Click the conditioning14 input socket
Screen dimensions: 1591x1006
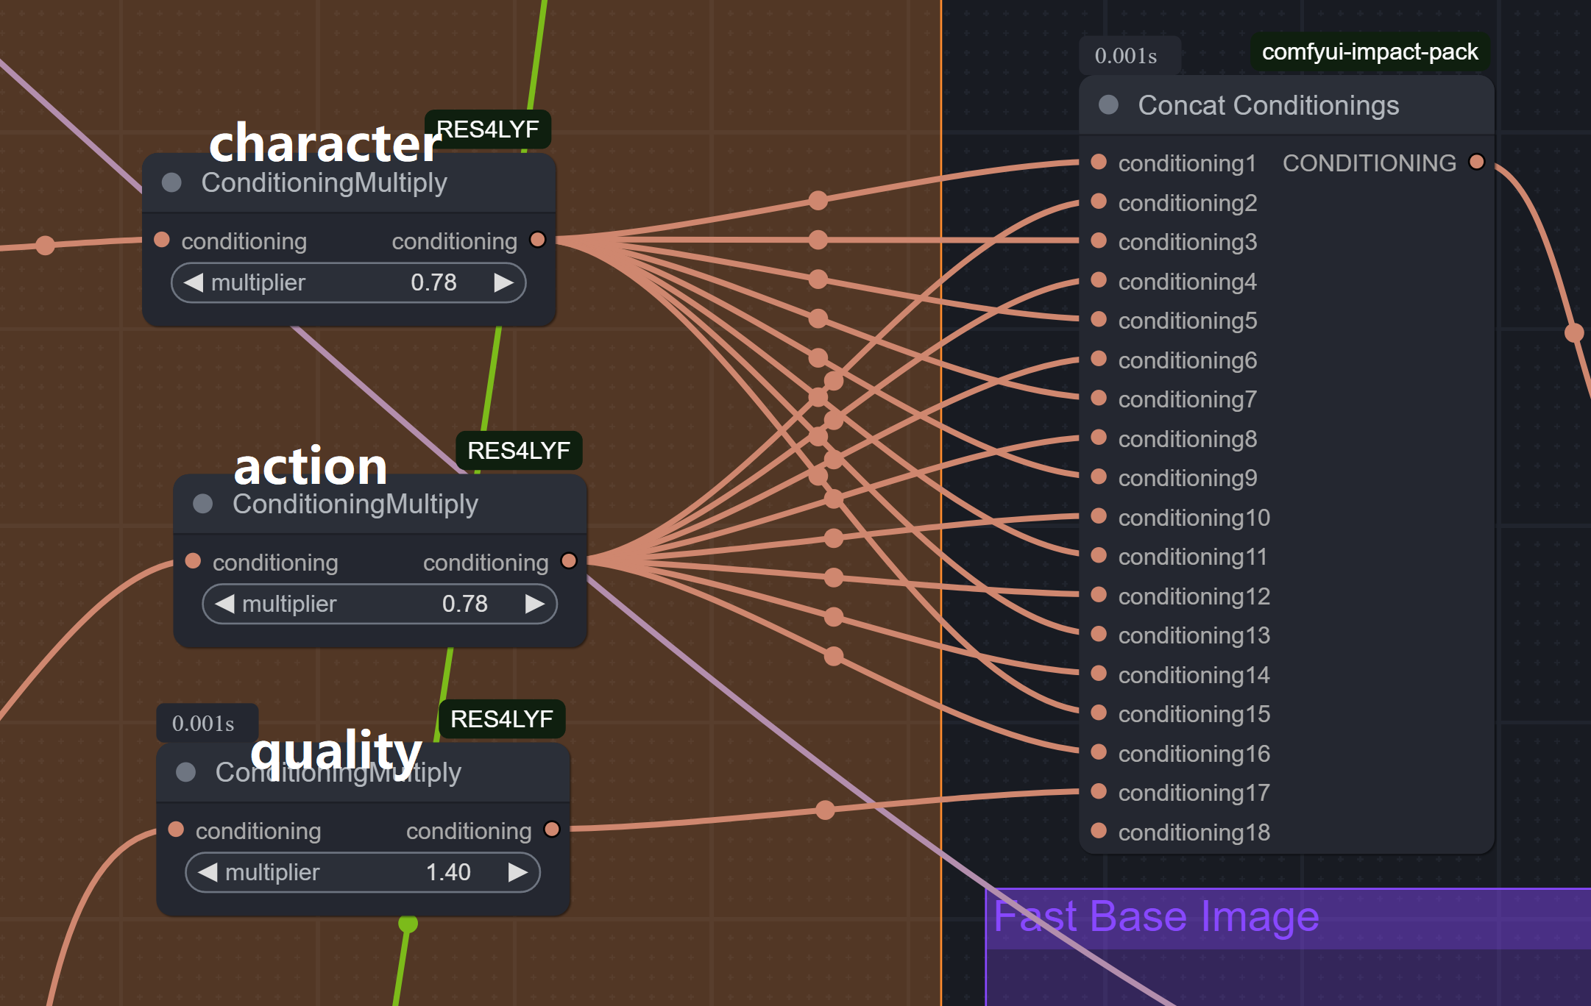[x=1099, y=674]
